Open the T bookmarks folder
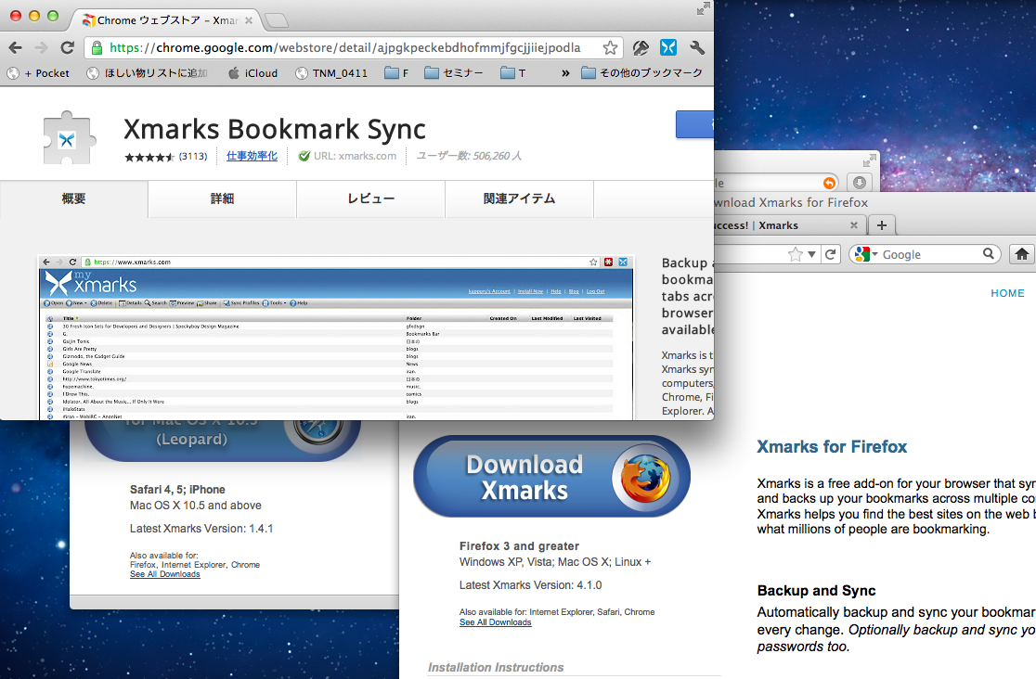The width and height of the screenshot is (1036, 679). pyautogui.click(x=512, y=73)
